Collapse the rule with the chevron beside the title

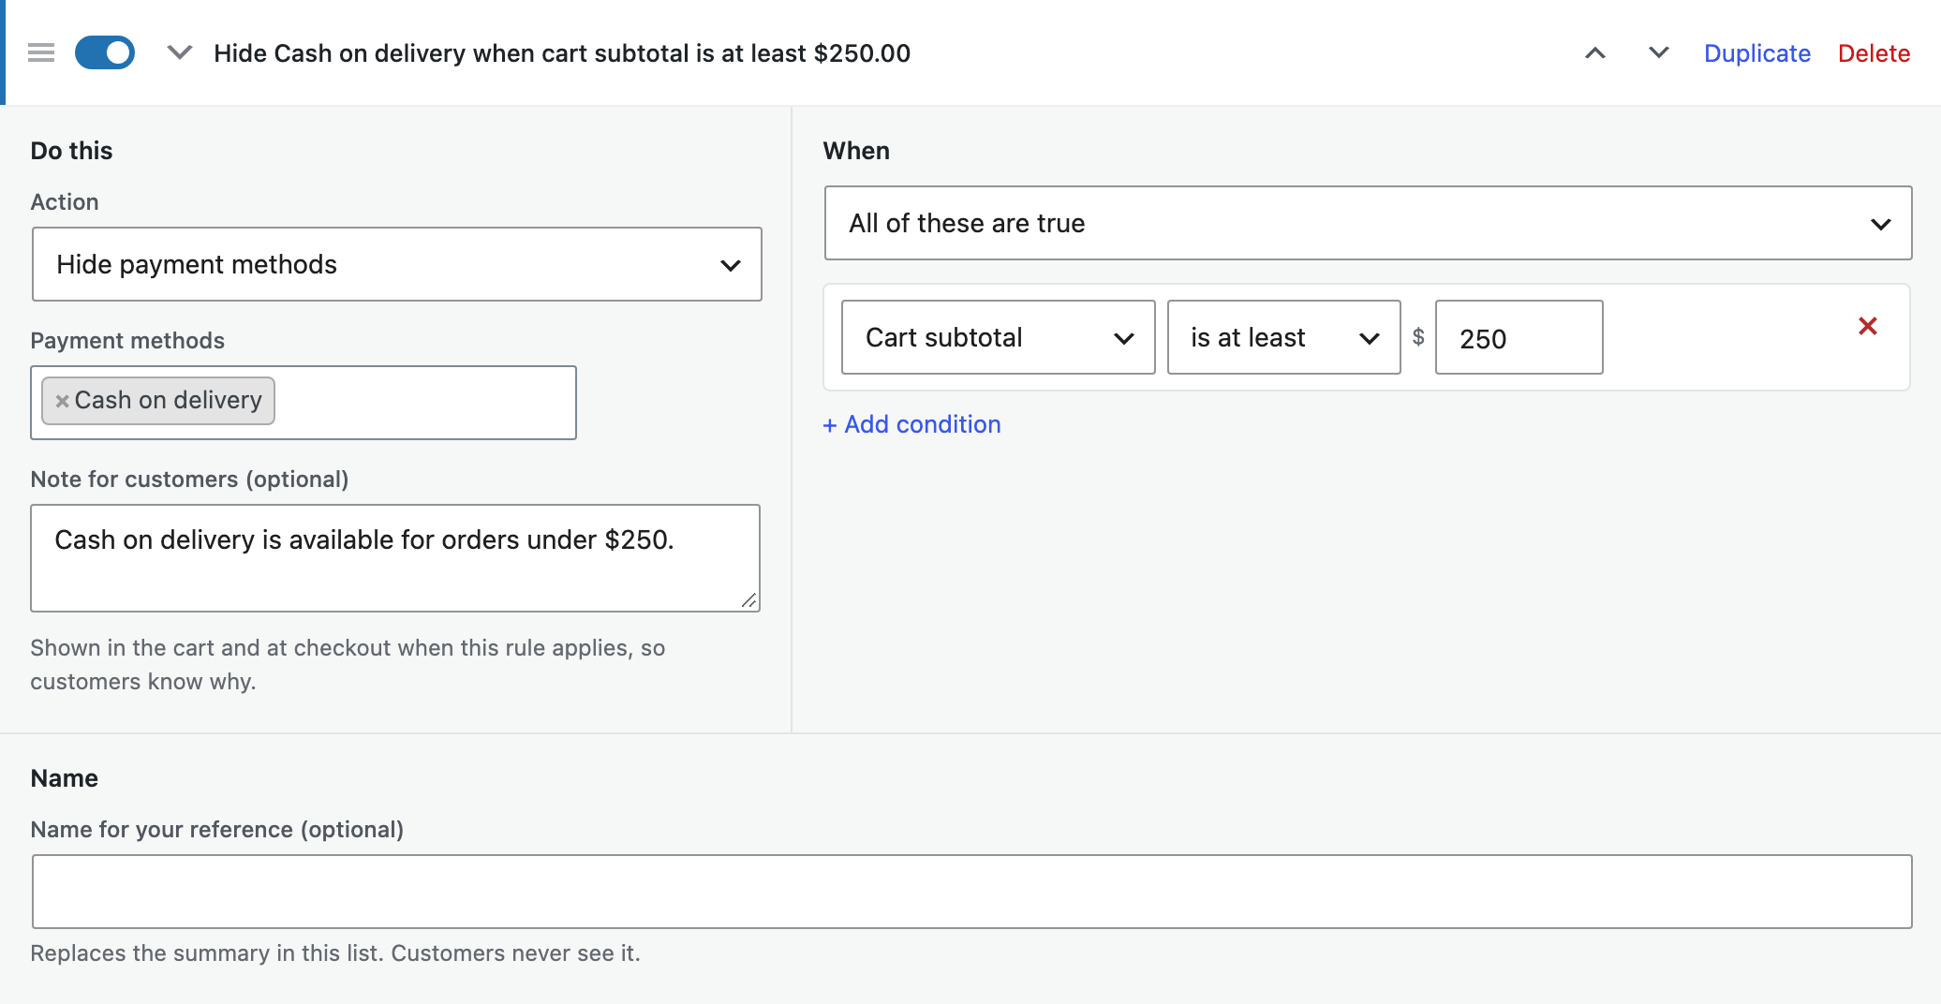pyautogui.click(x=179, y=53)
